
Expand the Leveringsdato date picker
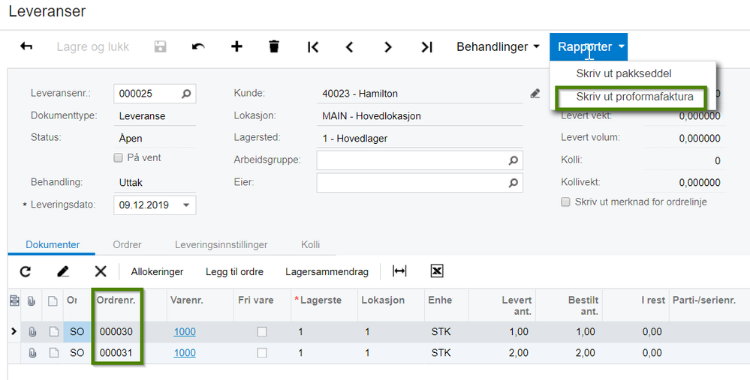pos(185,205)
